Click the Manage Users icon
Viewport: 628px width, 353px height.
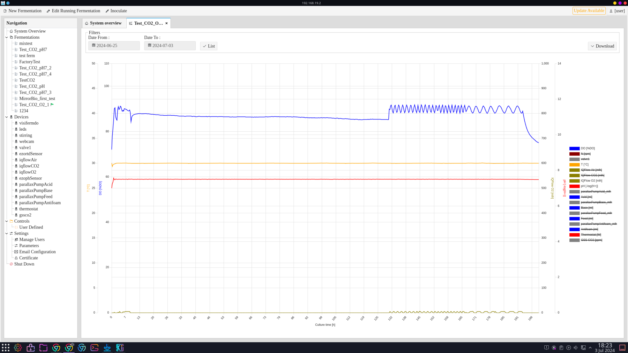click(x=16, y=240)
